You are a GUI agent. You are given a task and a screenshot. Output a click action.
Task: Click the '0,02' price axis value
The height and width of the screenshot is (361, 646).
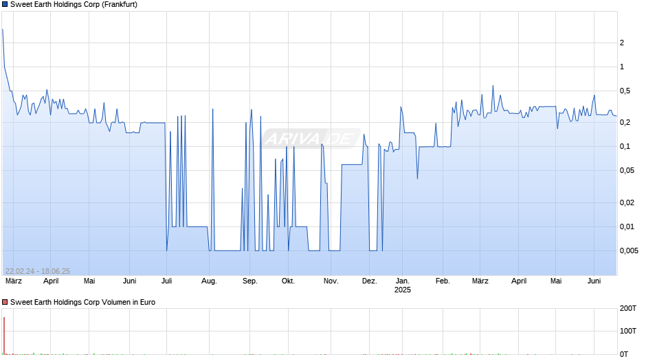tap(627, 202)
